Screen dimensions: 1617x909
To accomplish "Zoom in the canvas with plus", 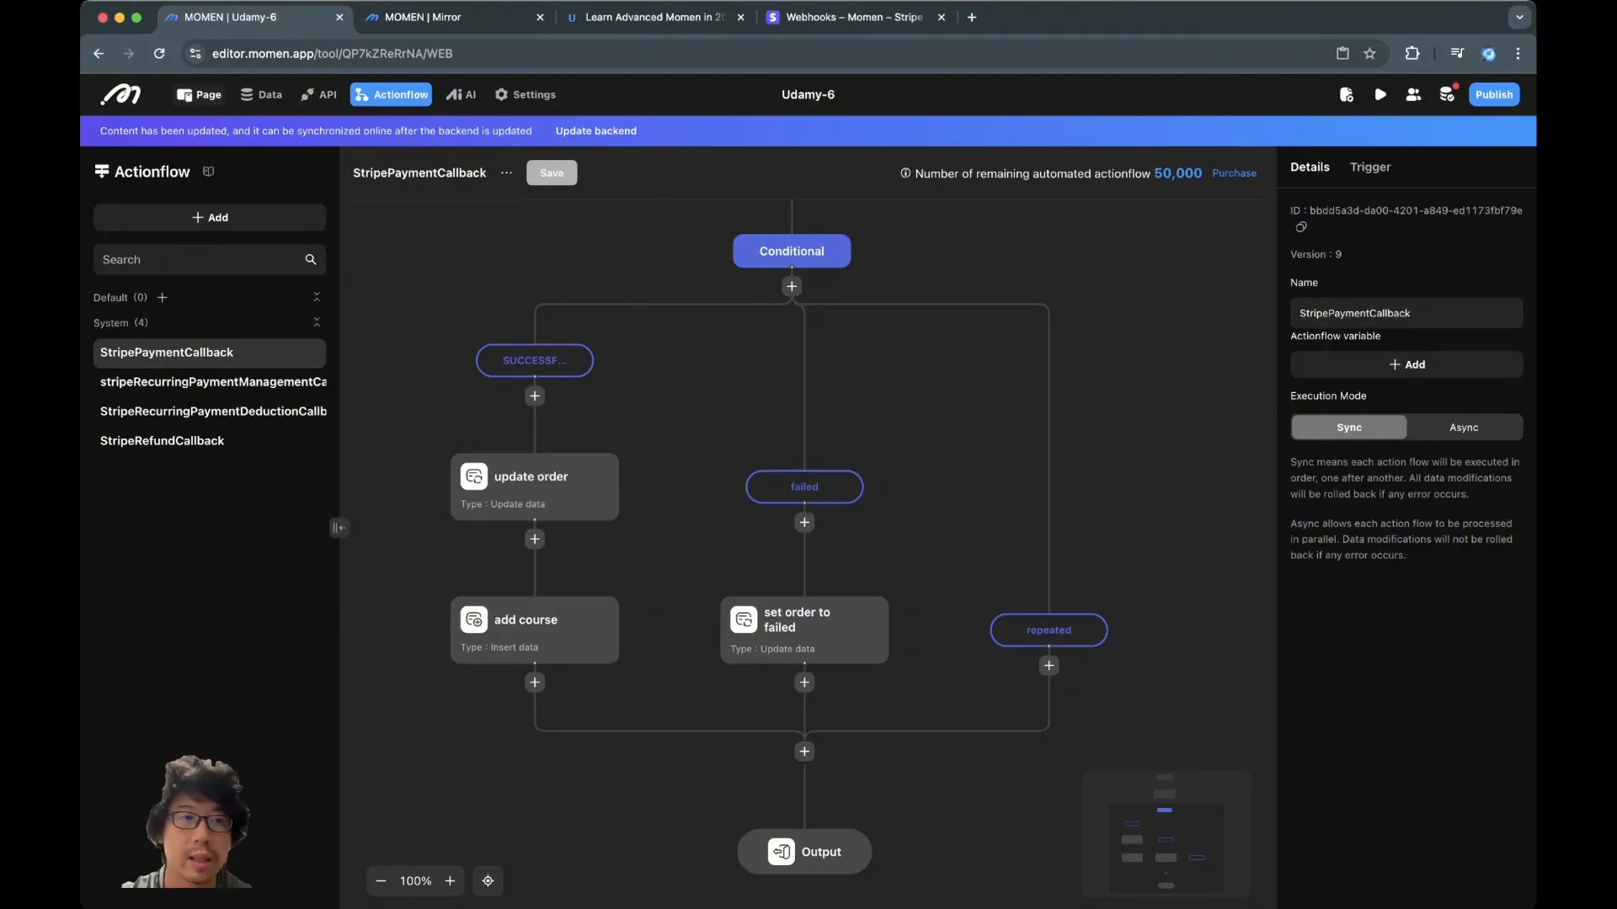I will [450, 881].
